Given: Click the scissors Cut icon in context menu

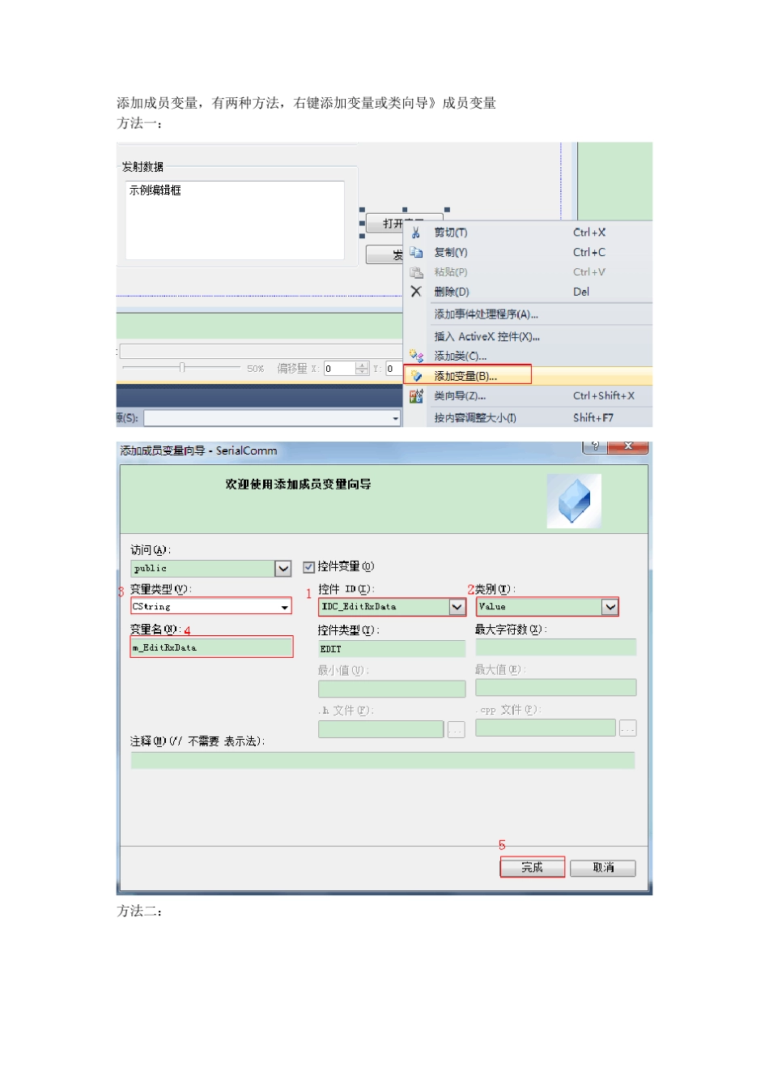Looking at the screenshot, I should click(415, 233).
